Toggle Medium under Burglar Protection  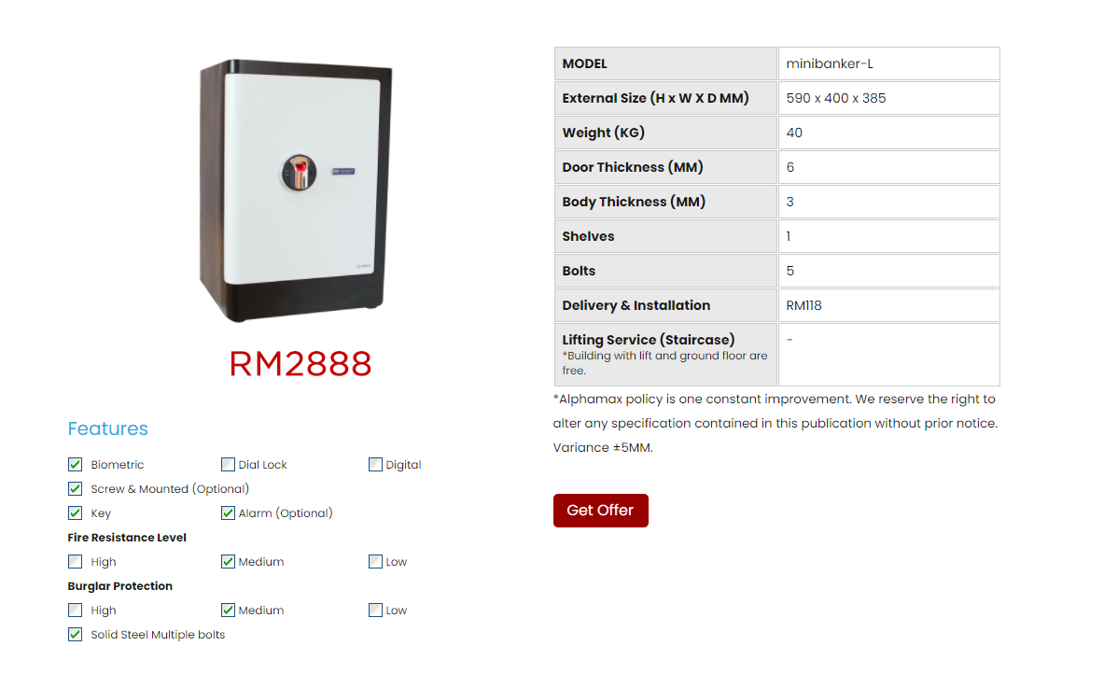pyautogui.click(x=228, y=610)
